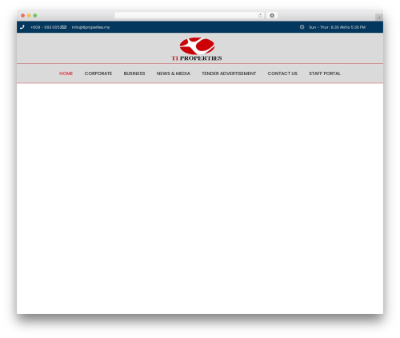Go to NEWS & MEDIA page

(x=174, y=74)
